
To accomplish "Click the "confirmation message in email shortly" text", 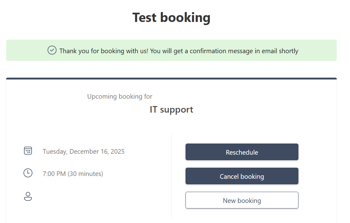I will tap(244, 51).
